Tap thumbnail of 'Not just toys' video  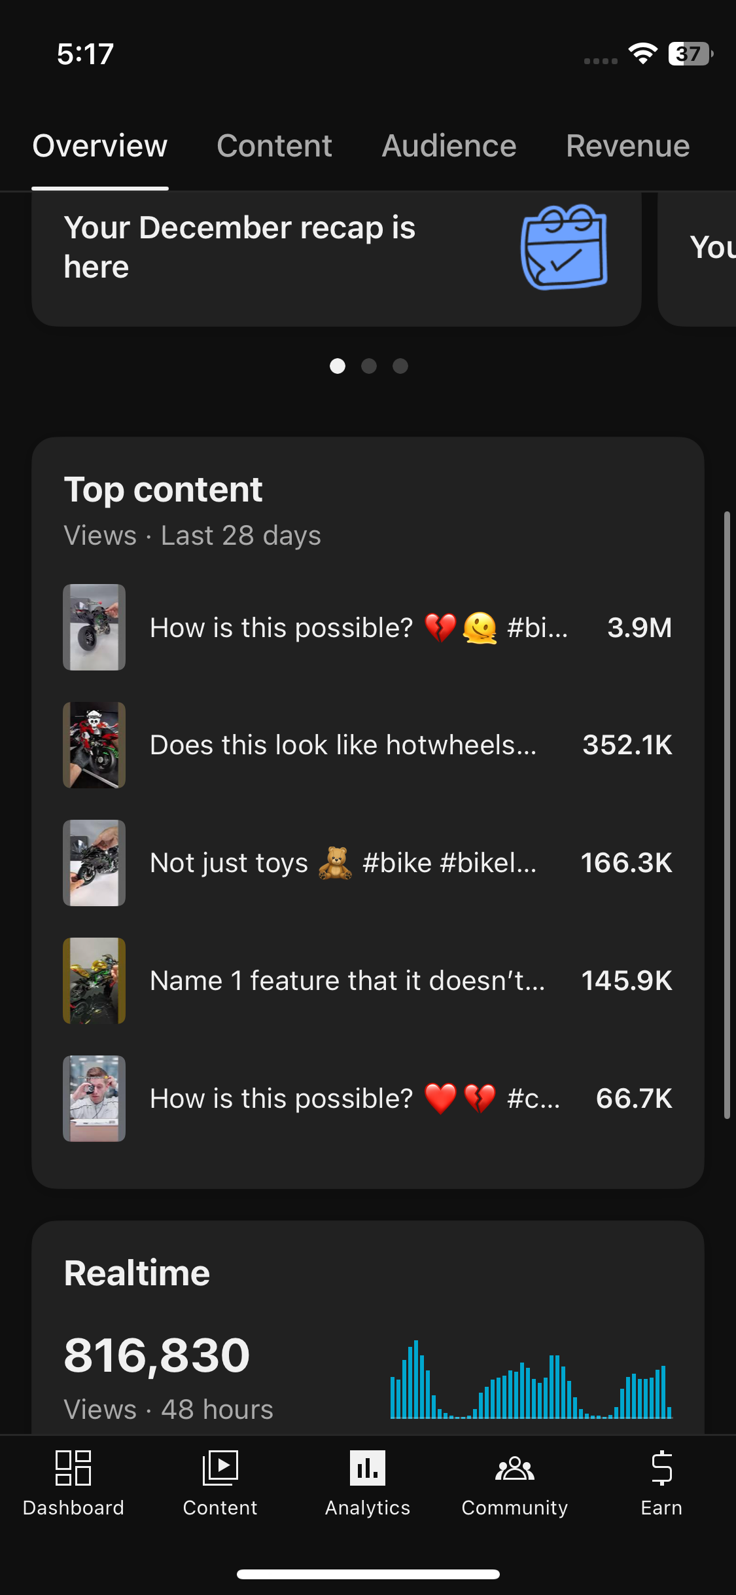point(94,863)
